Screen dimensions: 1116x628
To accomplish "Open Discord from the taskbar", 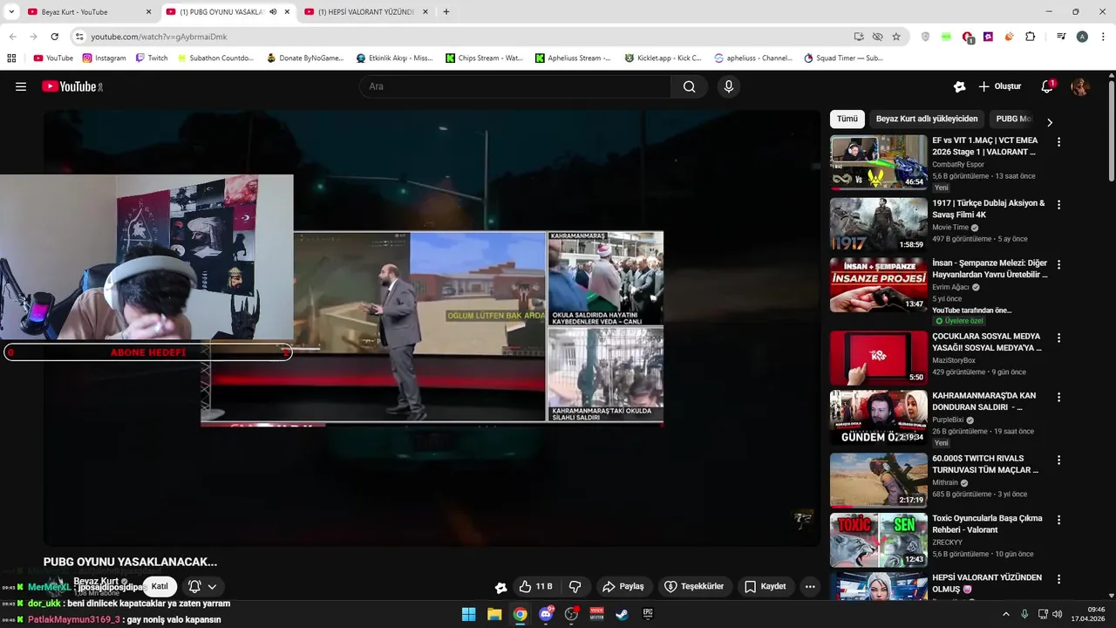I will click(546, 614).
